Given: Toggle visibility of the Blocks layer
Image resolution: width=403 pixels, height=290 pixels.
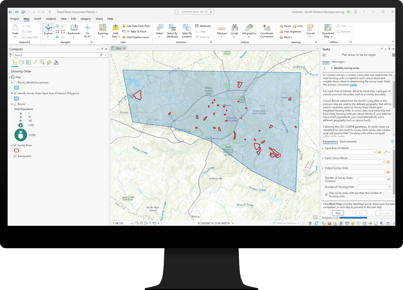Looking at the screenshot, I should pos(15,104).
